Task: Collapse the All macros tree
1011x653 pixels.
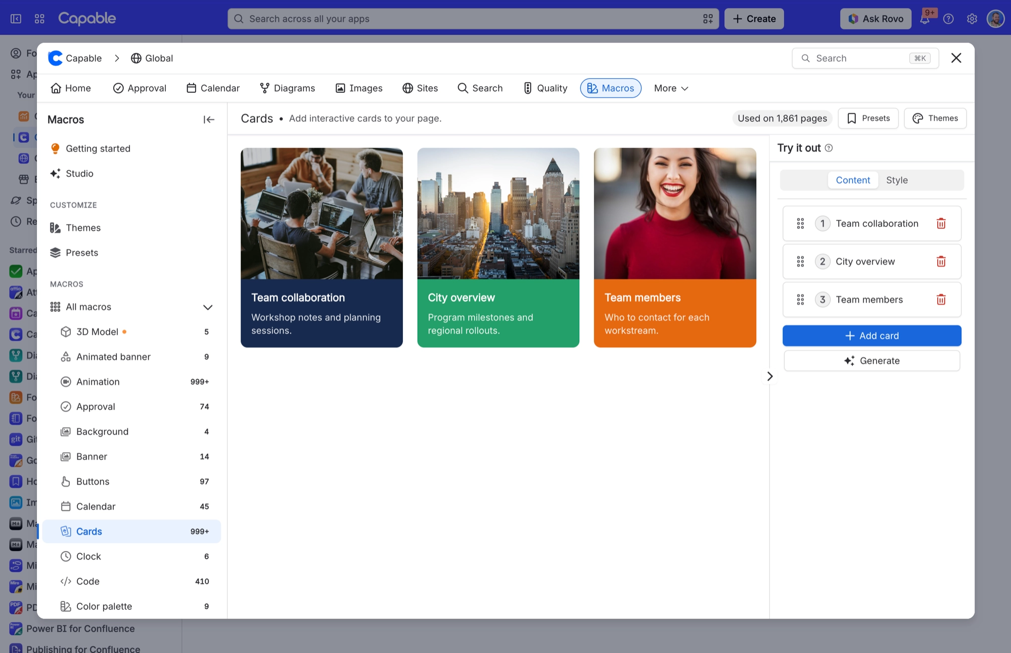Action: pyautogui.click(x=207, y=307)
